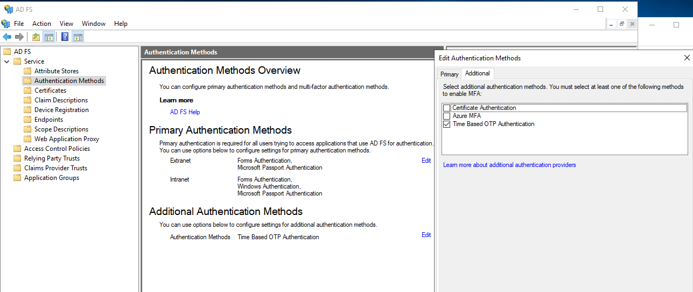Edit the Primary Authentication Methods
693x292 pixels.
click(x=426, y=161)
